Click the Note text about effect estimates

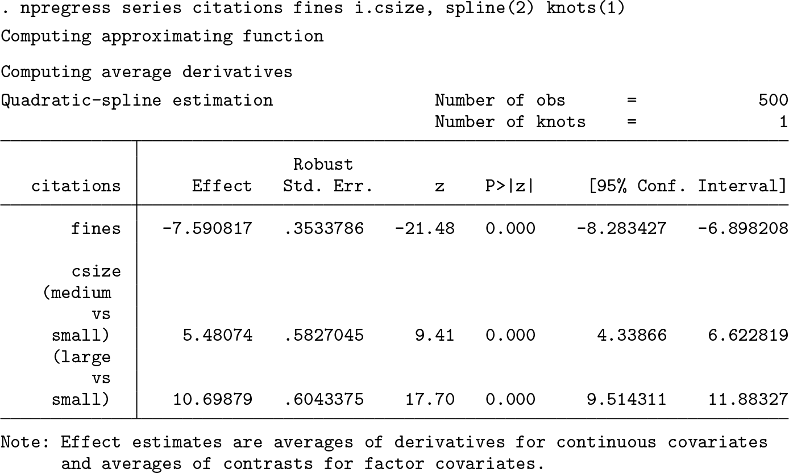(384, 453)
